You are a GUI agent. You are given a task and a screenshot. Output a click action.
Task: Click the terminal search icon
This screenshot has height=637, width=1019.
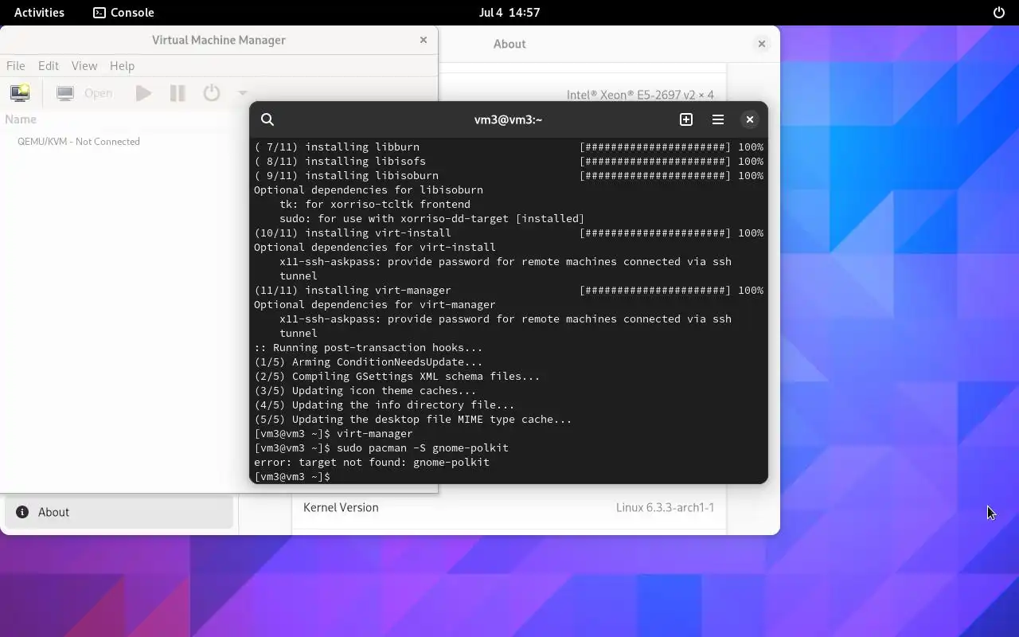(267, 119)
